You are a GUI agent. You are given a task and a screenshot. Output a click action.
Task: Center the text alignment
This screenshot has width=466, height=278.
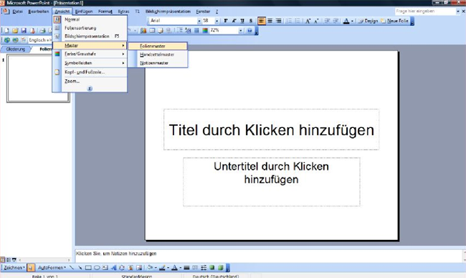coord(270,21)
